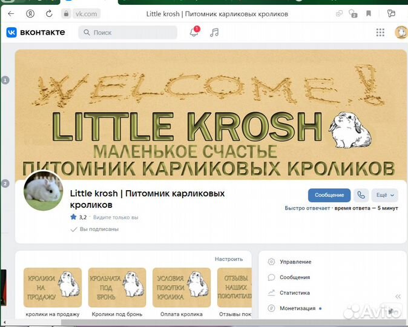Open the notifications bell
The height and width of the screenshot is (327, 408).
click(194, 32)
